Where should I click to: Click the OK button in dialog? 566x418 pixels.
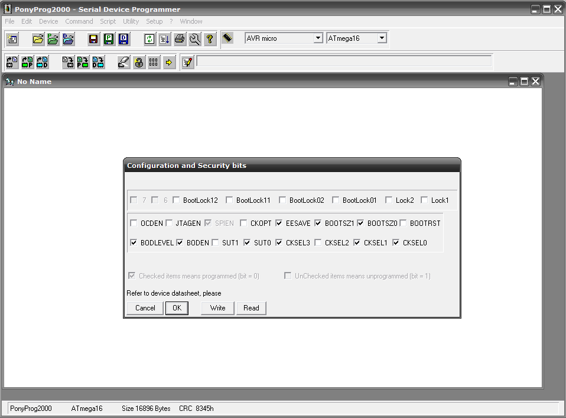coord(177,308)
